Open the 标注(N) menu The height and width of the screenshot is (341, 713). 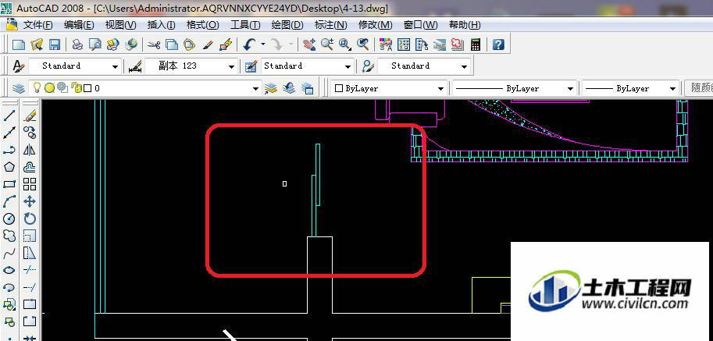pos(331,25)
